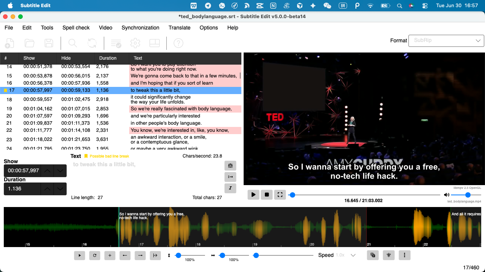Open the Spell check menu
485x272 pixels.
coord(76,28)
